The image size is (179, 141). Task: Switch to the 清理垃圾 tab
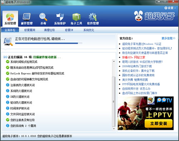tap(49, 30)
